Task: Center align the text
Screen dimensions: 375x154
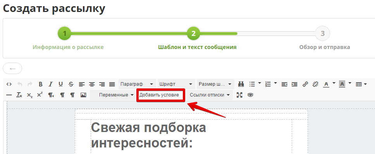Action: point(92,84)
